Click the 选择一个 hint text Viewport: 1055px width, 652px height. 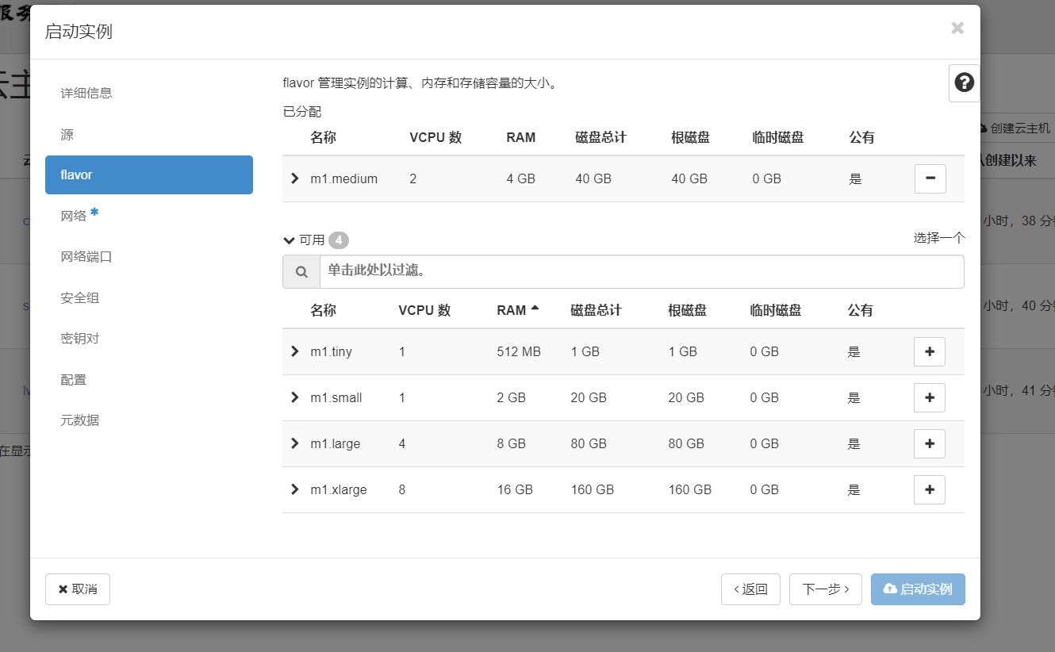pos(939,237)
